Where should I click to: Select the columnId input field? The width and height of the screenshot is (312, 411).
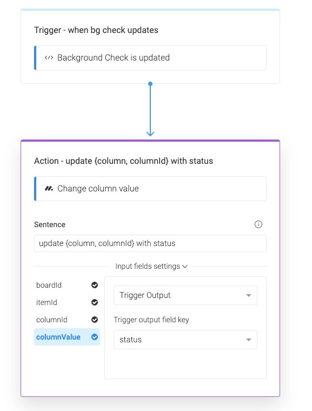point(67,320)
